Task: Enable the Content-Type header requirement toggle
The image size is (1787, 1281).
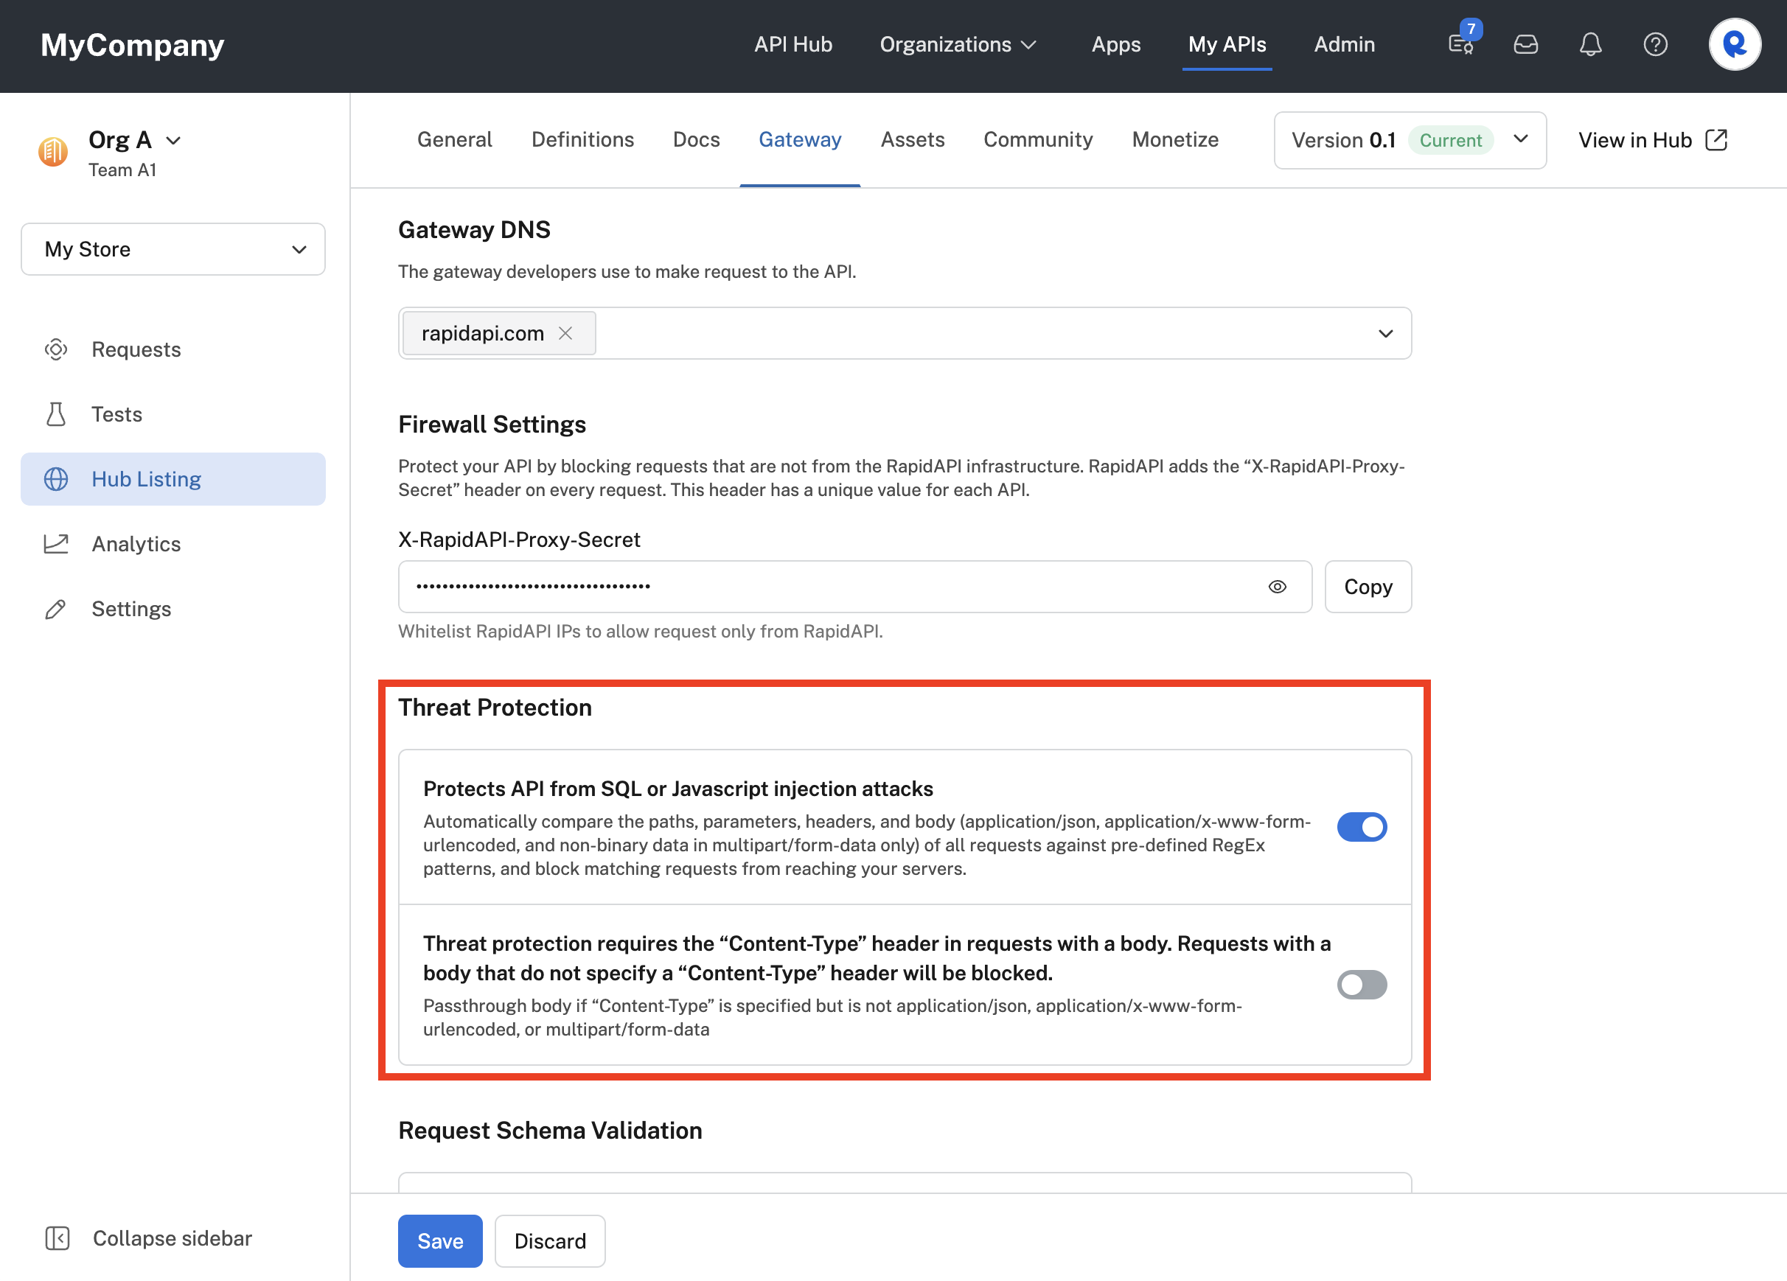Action: [1362, 985]
